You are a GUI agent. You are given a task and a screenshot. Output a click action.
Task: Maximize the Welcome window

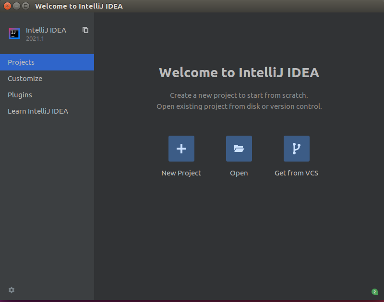[x=25, y=6]
